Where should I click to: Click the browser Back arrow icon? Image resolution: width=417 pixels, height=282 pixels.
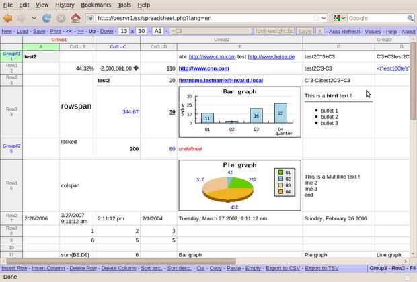(x=7, y=18)
